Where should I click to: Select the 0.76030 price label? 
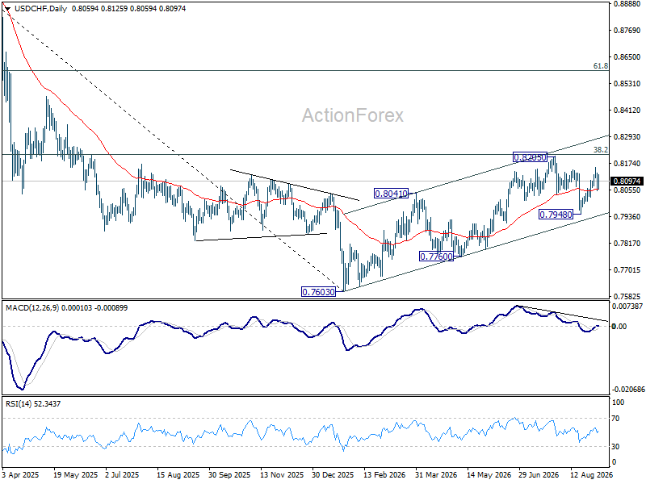click(x=319, y=292)
